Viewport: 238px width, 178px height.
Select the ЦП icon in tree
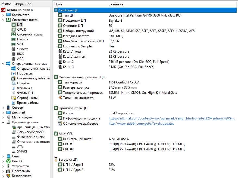tap(14, 25)
